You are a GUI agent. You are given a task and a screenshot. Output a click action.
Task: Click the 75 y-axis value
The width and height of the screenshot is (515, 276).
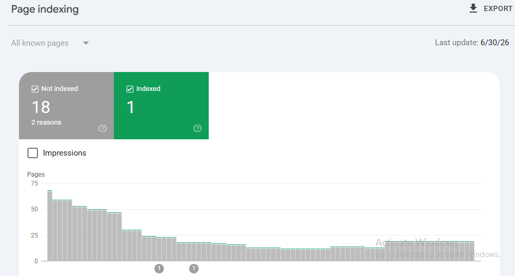[x=34, y=183]
